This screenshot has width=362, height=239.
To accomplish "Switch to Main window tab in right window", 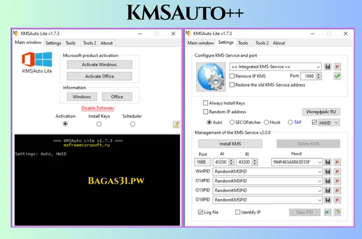I will coord(201,43).
